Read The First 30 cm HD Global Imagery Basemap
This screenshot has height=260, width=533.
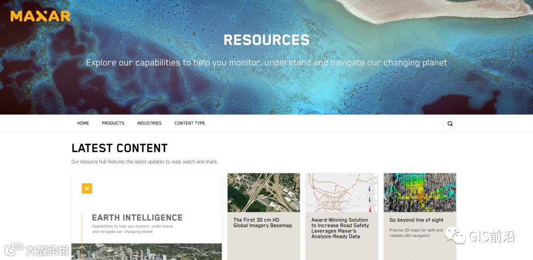[263, 223]
